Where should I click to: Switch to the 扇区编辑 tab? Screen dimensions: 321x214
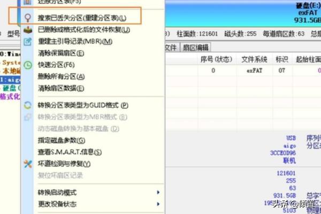(x=195, y=48)
